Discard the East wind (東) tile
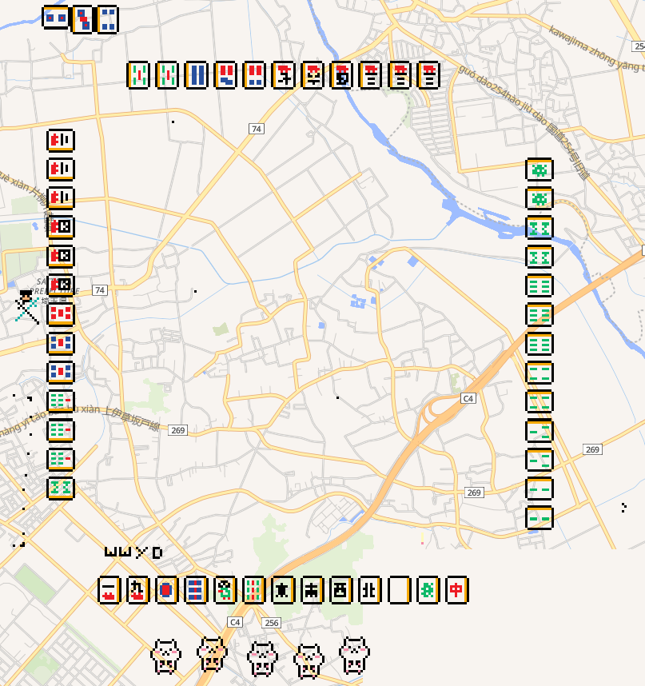645x686 pixels. pos(282,590)
